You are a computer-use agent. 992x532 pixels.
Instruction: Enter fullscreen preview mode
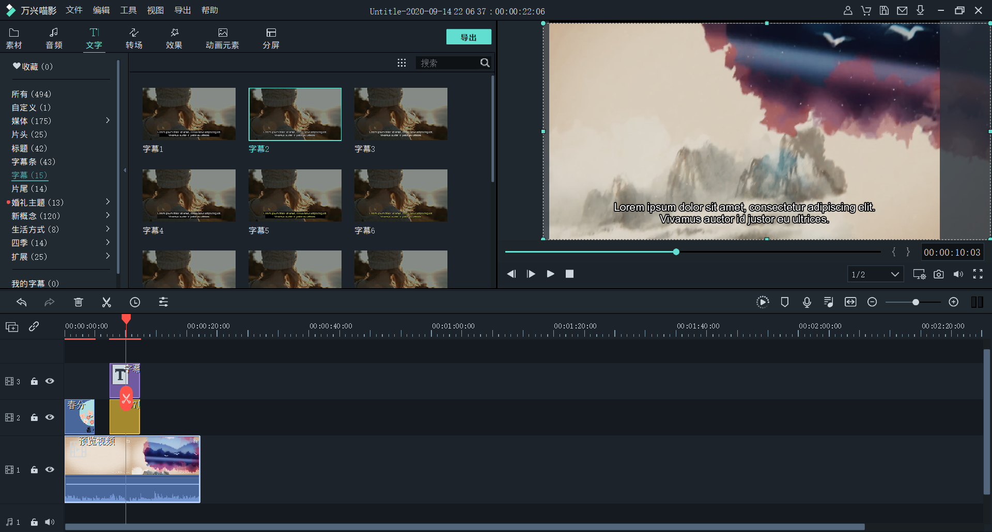(x=978, y=274)
